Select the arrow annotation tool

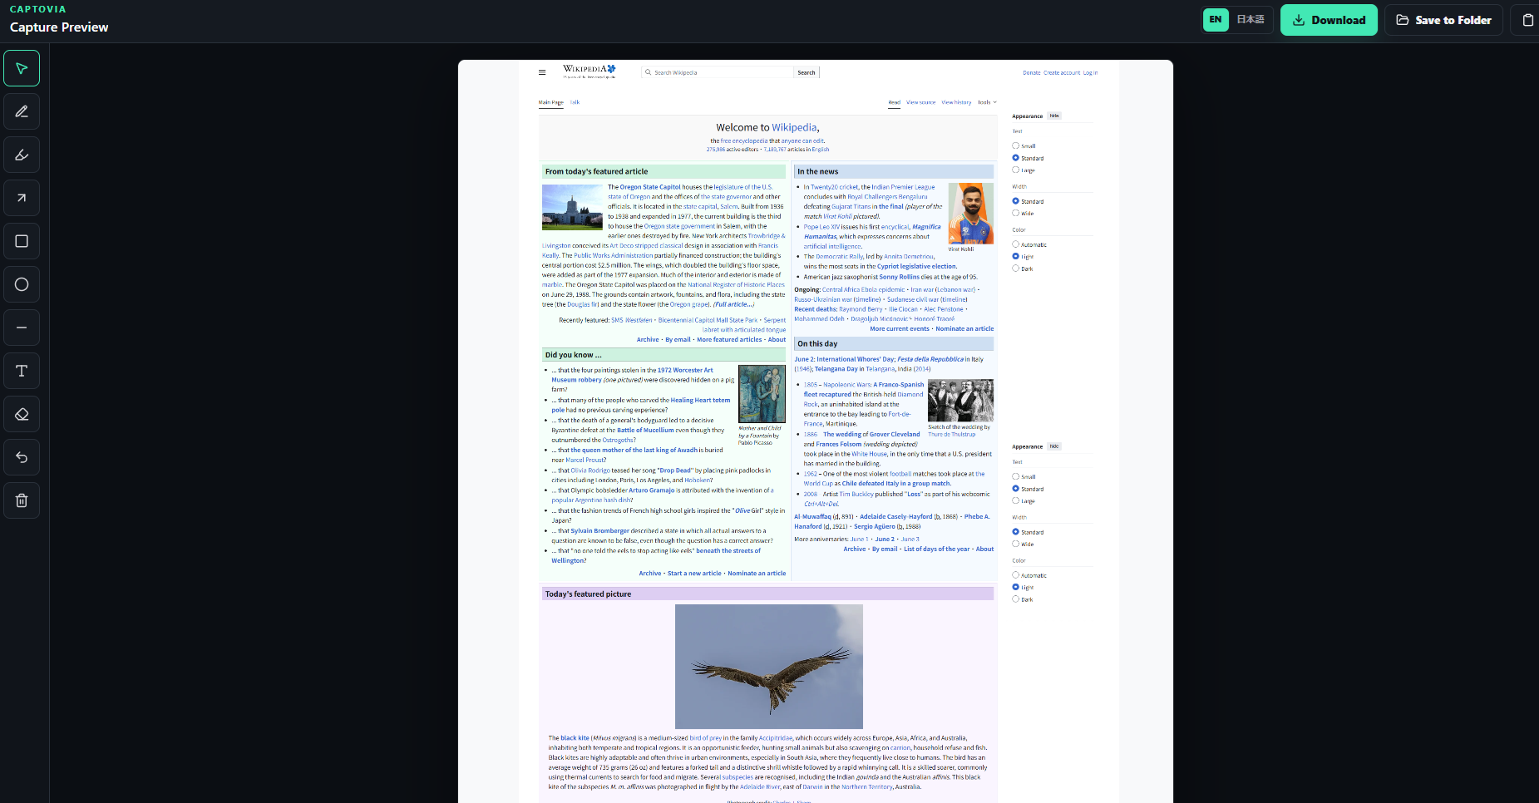(x=22, y=198)
